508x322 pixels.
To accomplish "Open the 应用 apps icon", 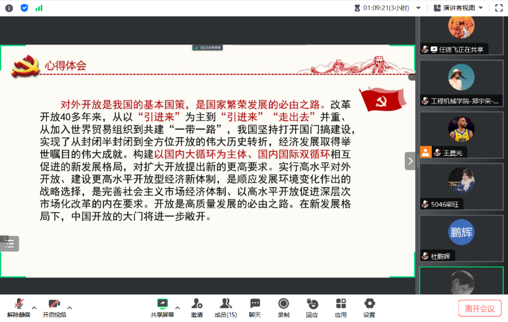I will (x=341, y=304).
